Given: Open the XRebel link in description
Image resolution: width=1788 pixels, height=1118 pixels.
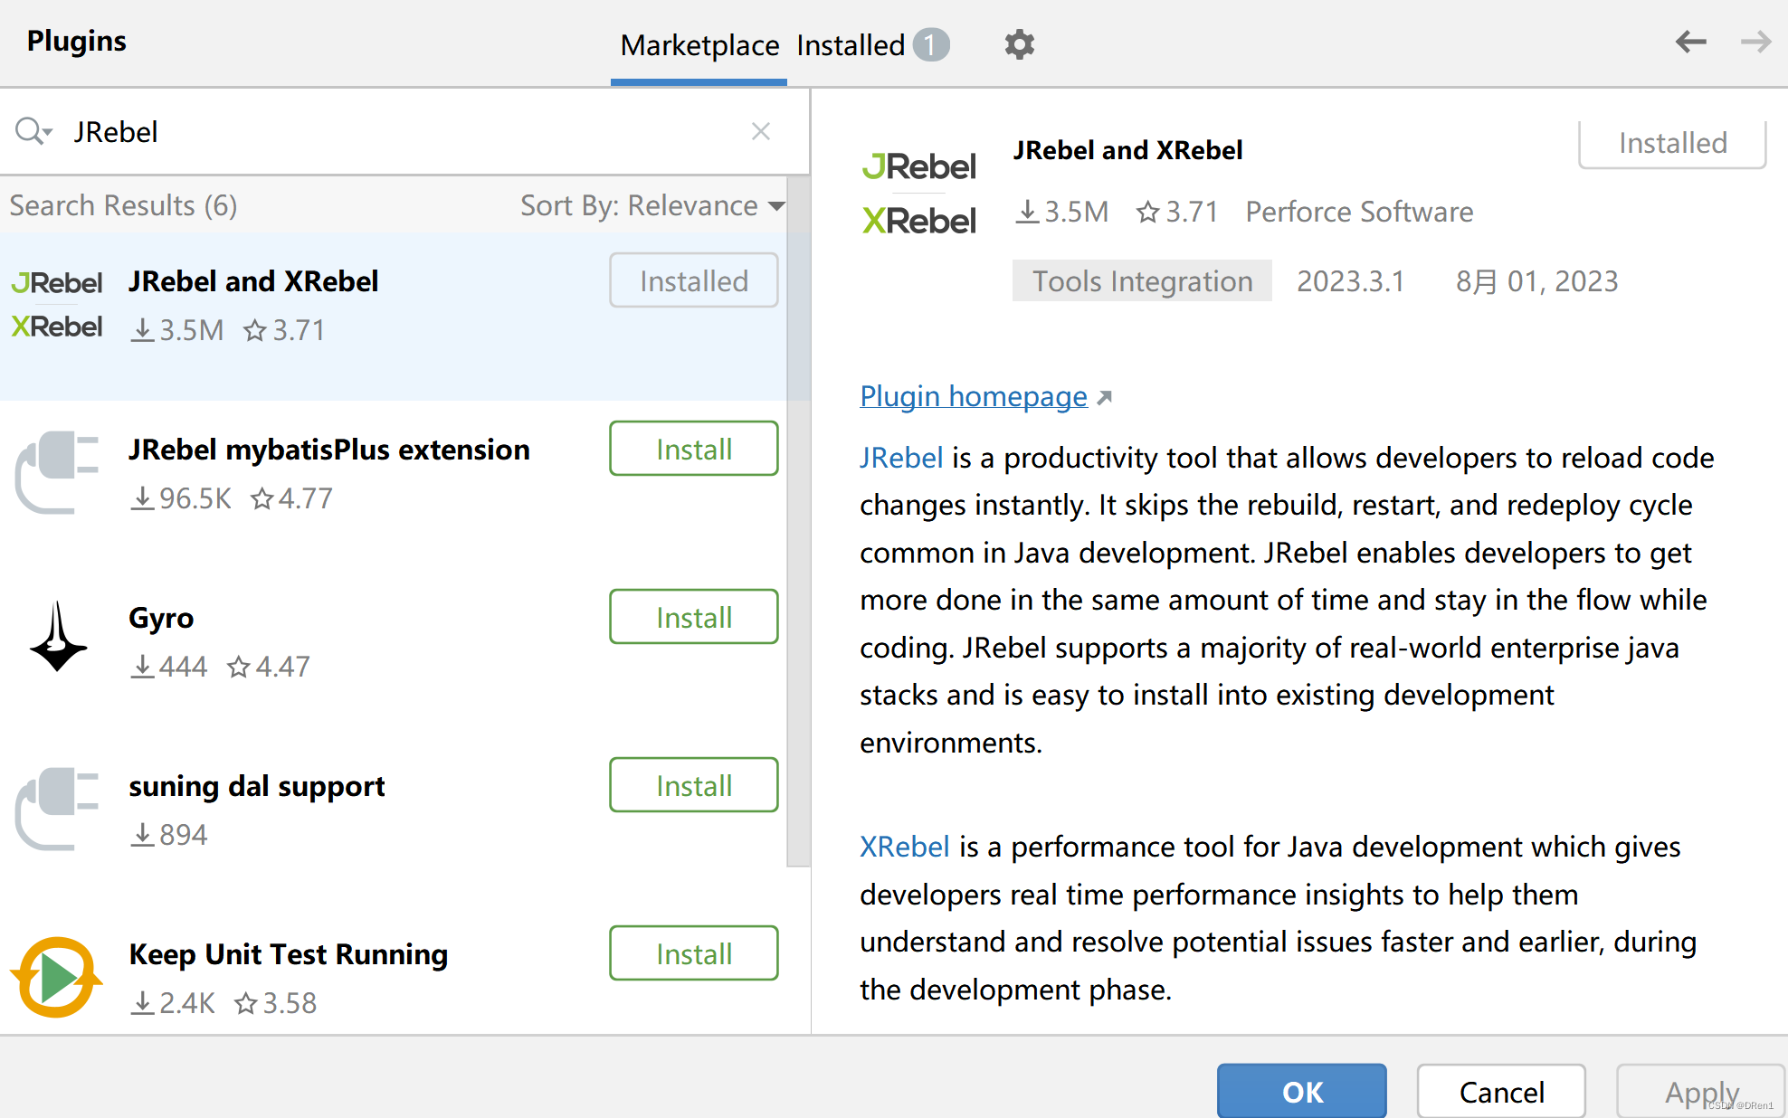Looking at the screenshot, I should coord(904,847).
